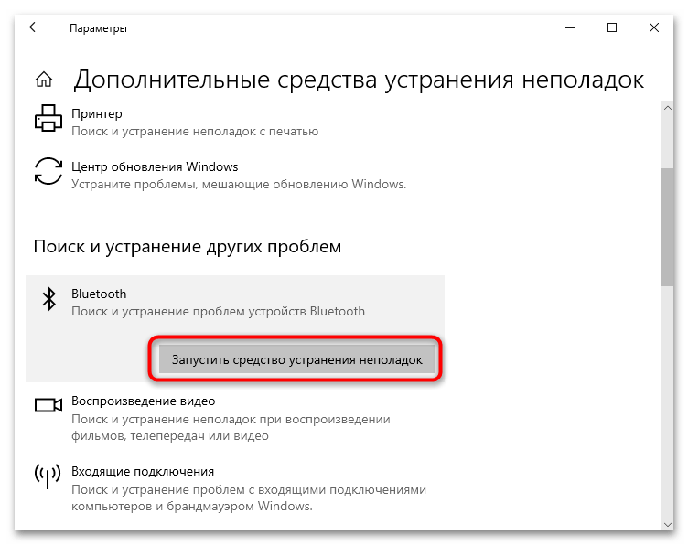Screen dimensions: 688x545
Task: Click text 'Поиск и устранение проблем устройств Bluetooth'
Action: click(218, 311)
